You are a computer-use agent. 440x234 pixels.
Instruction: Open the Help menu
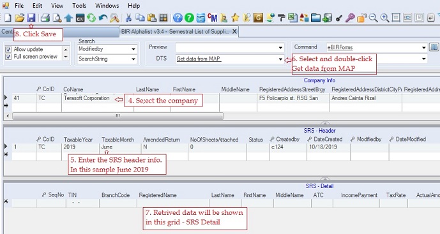click(134, 6)
